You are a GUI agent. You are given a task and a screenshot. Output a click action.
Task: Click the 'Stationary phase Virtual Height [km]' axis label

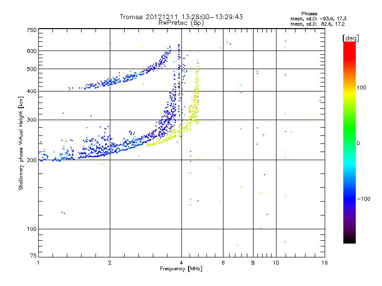click(21, 143)
